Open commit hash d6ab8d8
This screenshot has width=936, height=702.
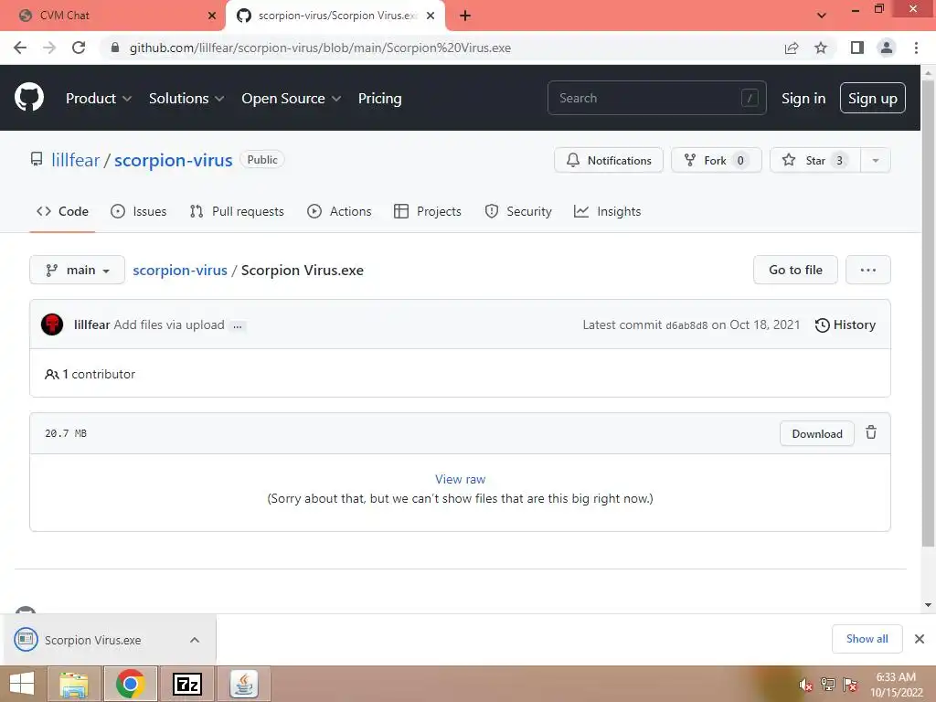[686, 325]
